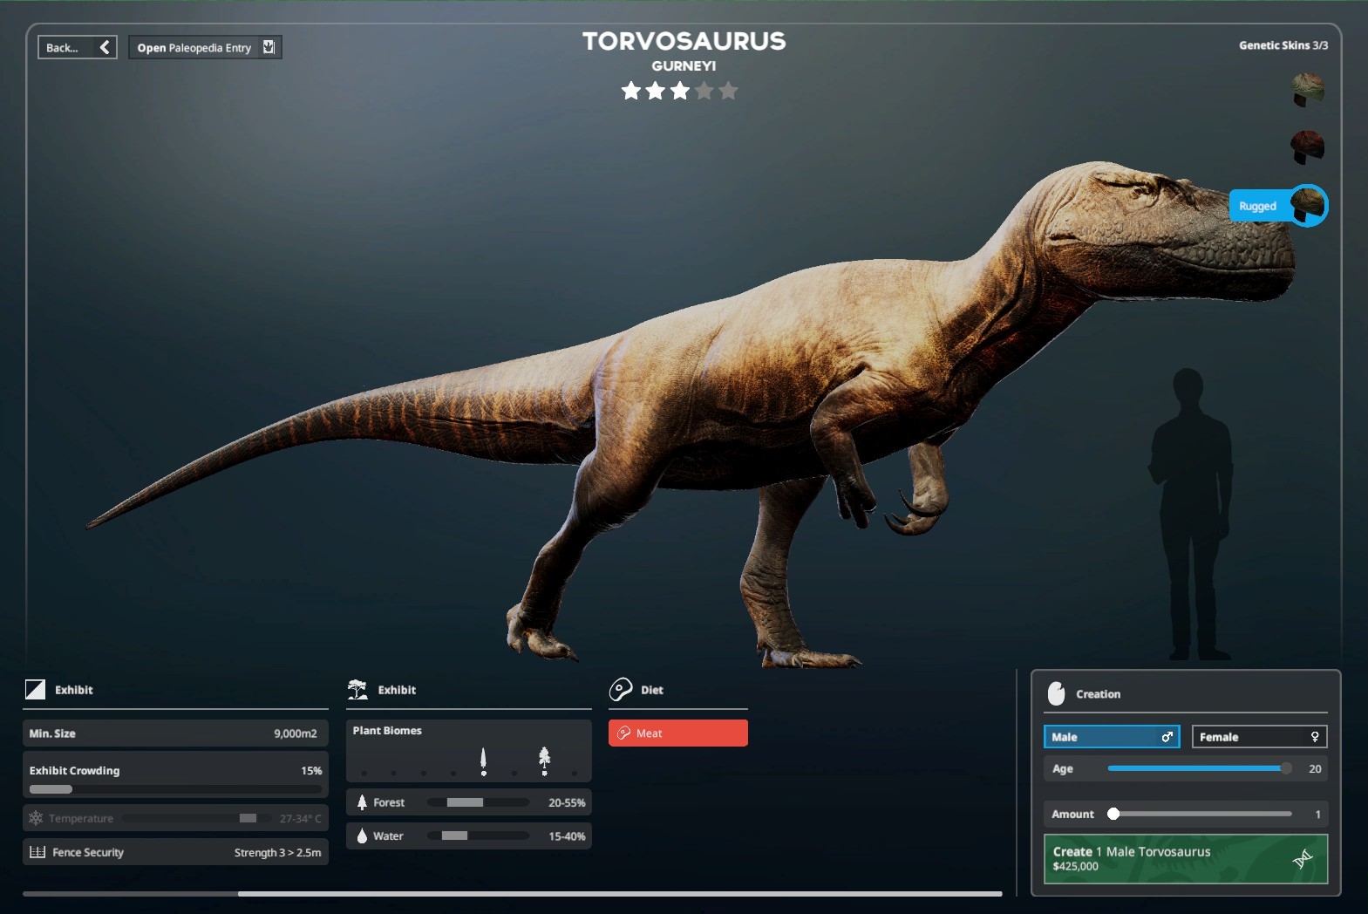
Task: Click the Forest tree icon
Action: [x=362, y=802]
